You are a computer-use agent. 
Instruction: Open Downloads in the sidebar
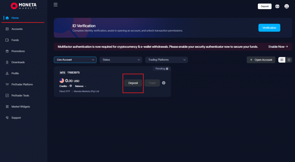tap(18, 62)
